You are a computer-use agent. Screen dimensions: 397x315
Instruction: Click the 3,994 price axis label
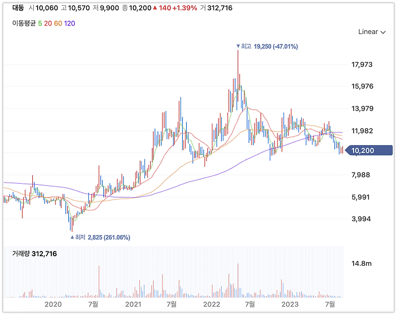361,219
